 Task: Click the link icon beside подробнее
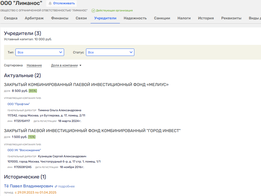[x=56, y=186]
